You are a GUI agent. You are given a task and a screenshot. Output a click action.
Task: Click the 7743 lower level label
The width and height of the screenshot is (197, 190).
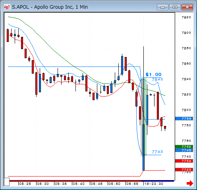coord(157,152)
